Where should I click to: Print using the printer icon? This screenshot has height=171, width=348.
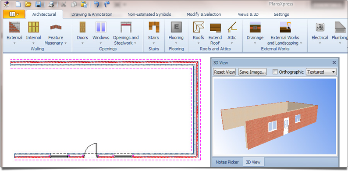click(51, 4)
